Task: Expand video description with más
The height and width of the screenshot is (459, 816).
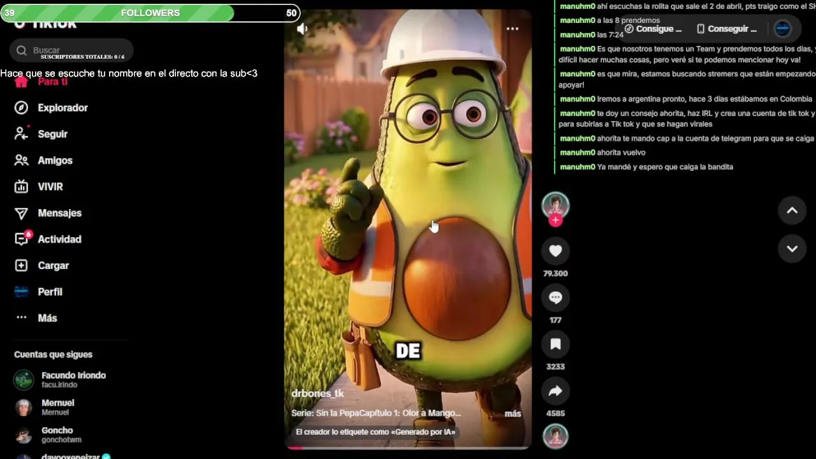Action: (x=513, y=414)
